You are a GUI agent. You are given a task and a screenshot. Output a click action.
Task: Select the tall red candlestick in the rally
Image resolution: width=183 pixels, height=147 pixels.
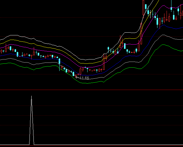click(141, 34)
